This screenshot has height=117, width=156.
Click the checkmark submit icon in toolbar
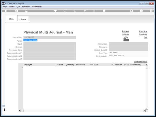pyautogui.click(x=141, y=11)
